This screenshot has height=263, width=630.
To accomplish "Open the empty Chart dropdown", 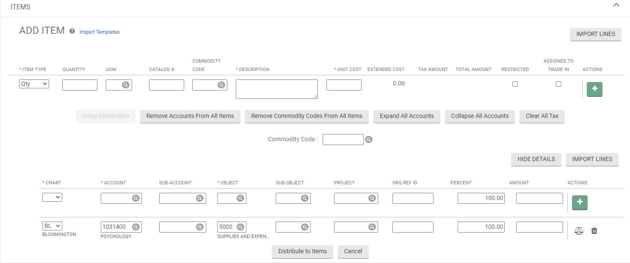I will [52, 197].
